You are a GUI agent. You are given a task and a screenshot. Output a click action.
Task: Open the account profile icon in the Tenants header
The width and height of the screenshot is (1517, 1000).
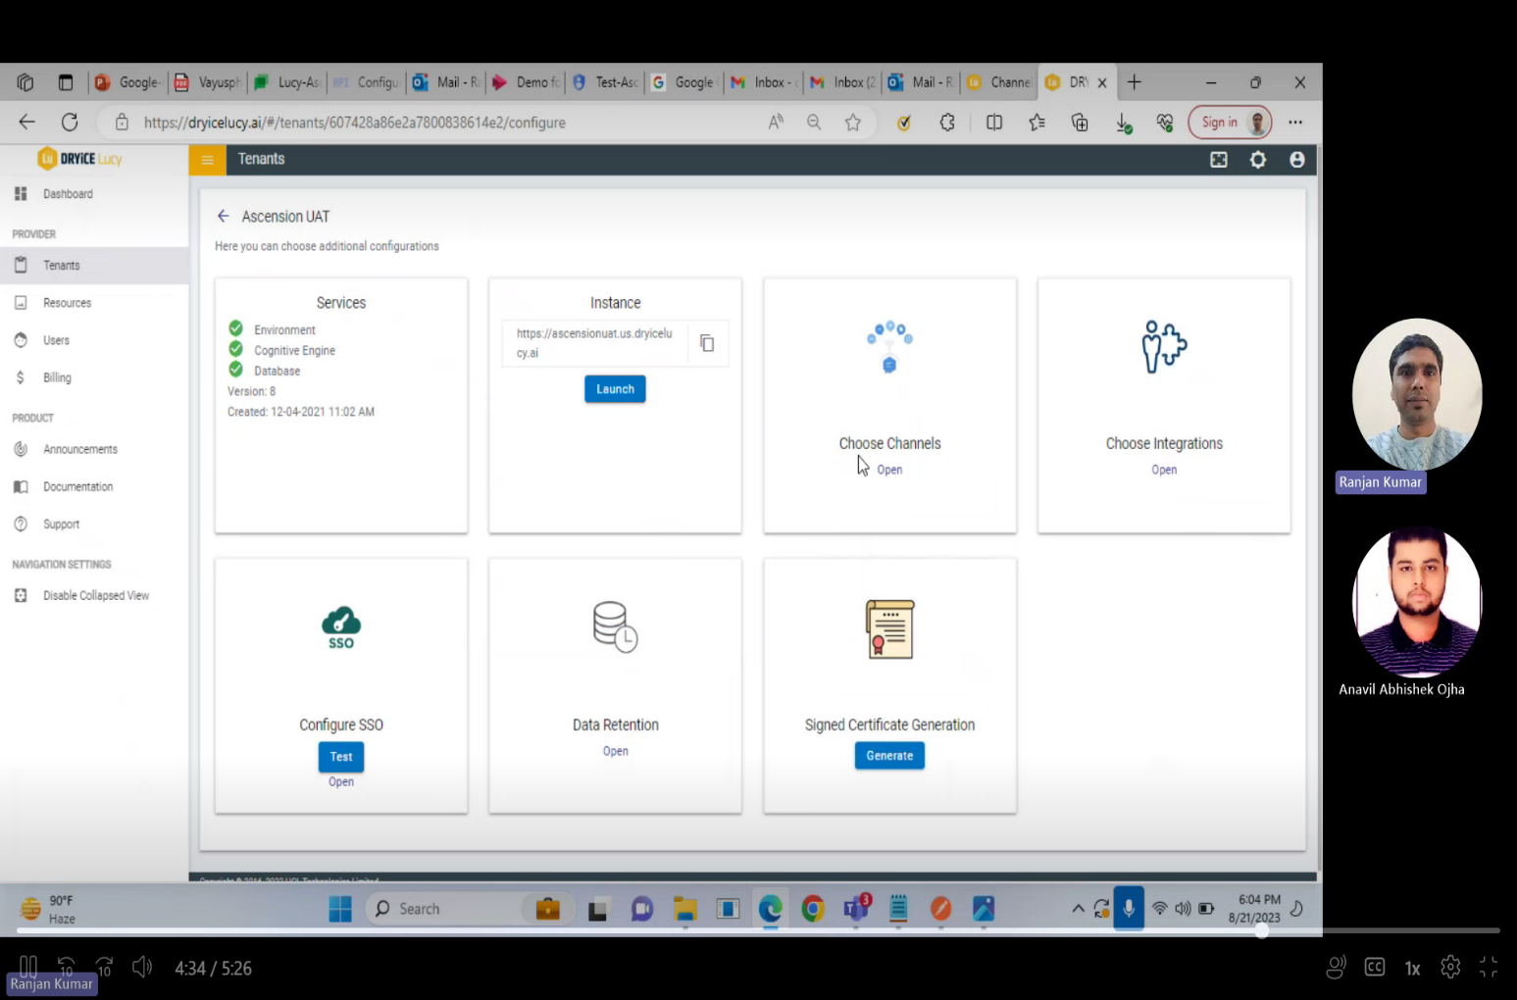coord(1297,160)
